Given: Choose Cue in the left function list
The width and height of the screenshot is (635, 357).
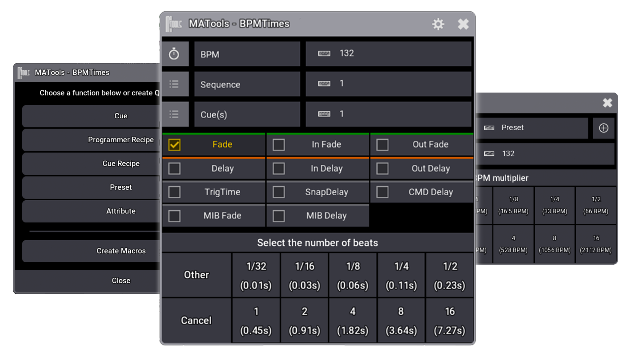Looking at the screenshot, I should point(91,116).
